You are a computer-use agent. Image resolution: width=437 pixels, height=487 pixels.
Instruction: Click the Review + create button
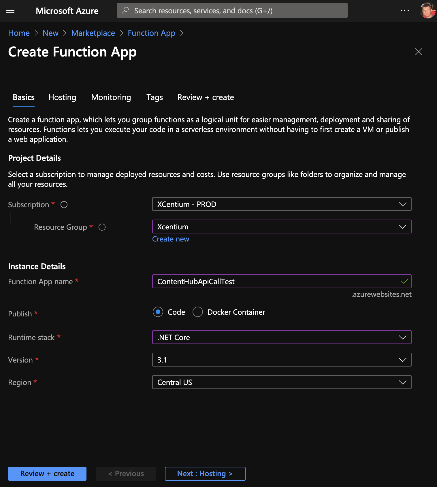click(47, 473)
